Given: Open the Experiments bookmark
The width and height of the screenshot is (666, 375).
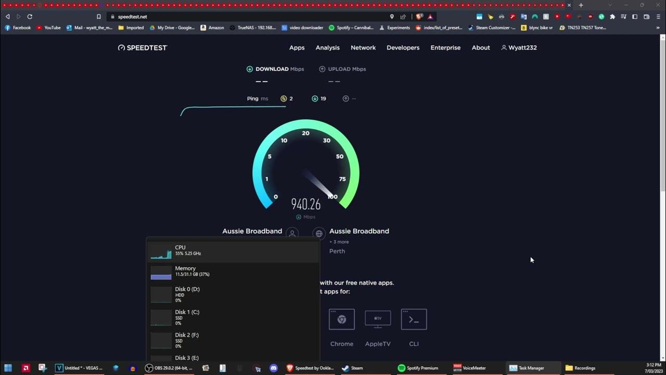Looking at the screenshot, I should pyautogui.click(x=394, y=28).
